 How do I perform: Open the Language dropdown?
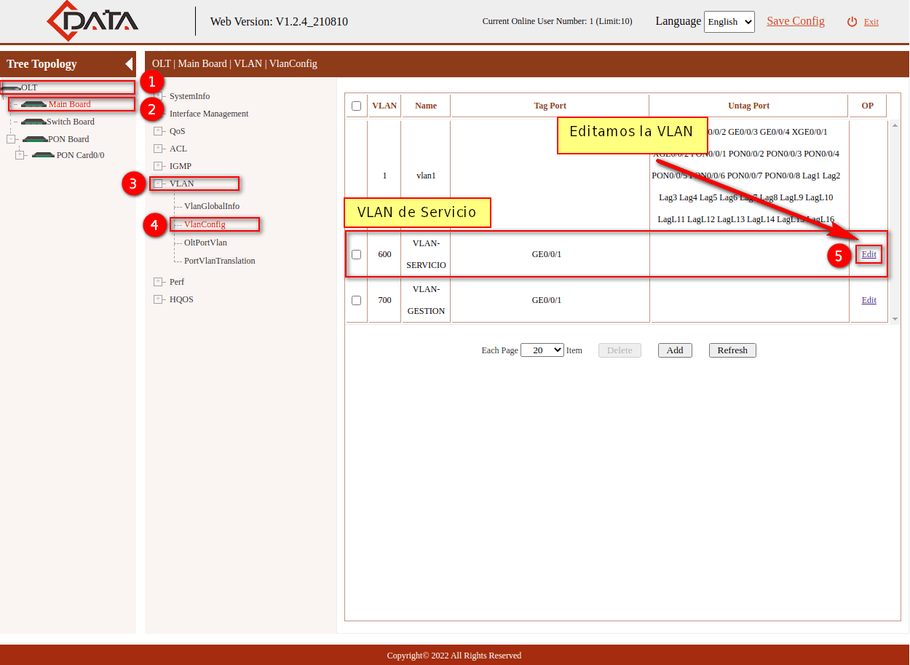[729, 22]
